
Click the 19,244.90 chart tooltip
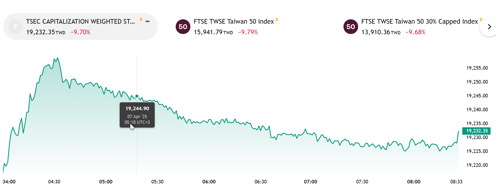pos(137,115)
